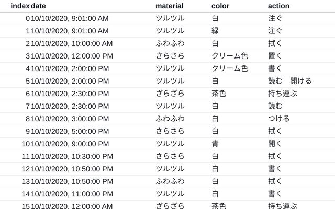Sort by the material column header
The height and width of the screenshot is (209, 335).
pos(169,6)
